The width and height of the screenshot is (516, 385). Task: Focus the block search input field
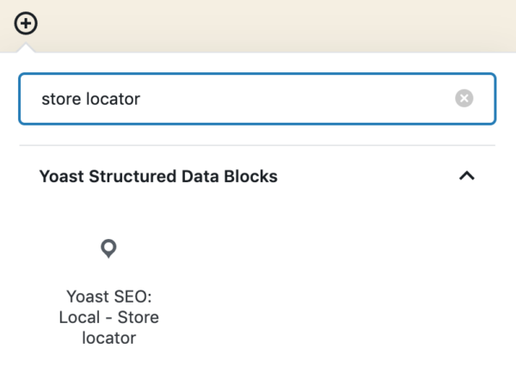(257, 99)
